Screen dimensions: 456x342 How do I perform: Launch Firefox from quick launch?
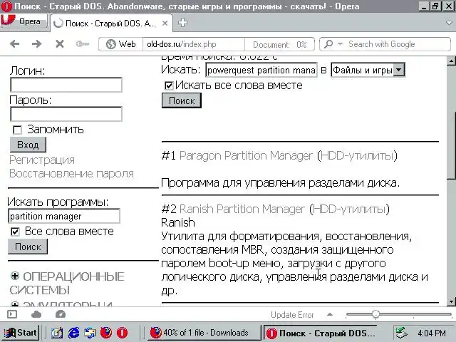(106, 333)
